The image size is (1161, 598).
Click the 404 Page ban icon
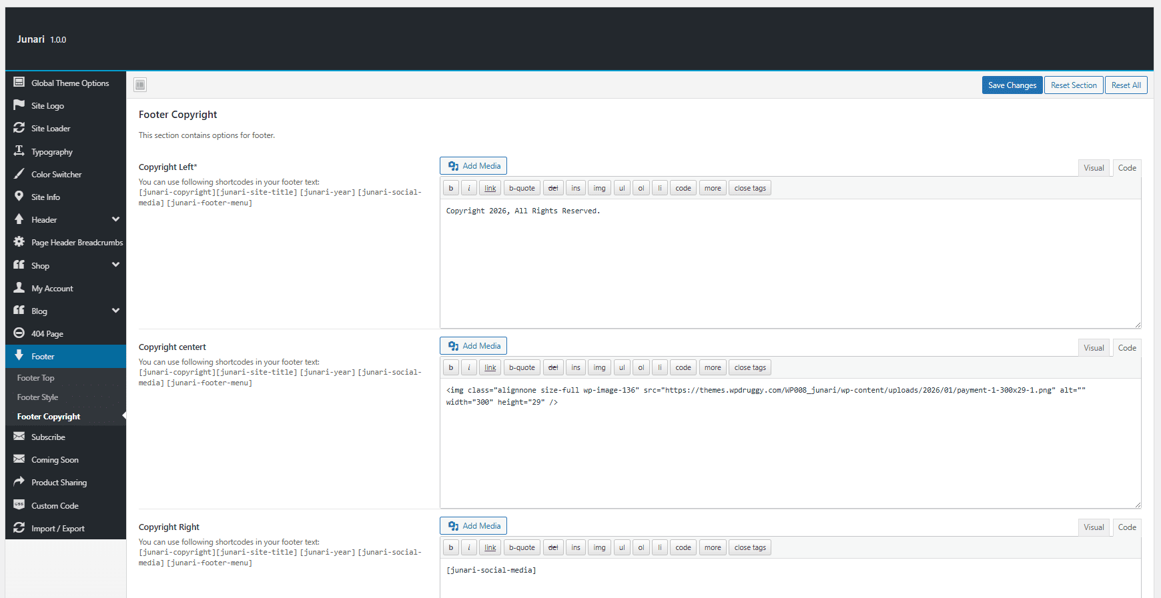[x=19, y=333]
